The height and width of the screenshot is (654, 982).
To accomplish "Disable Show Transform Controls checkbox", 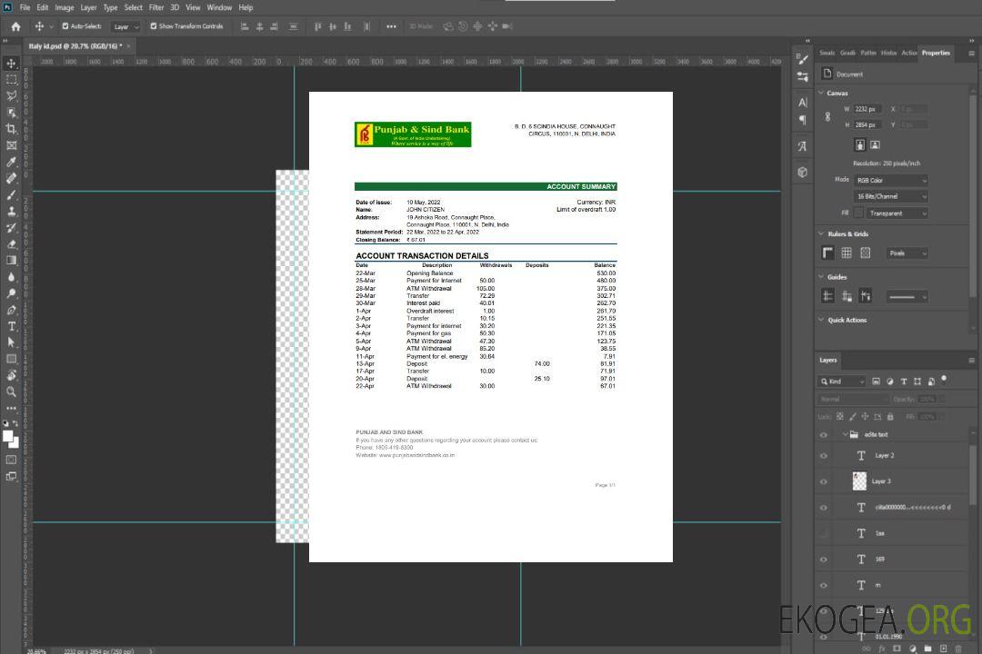I will tap(154, 26).
